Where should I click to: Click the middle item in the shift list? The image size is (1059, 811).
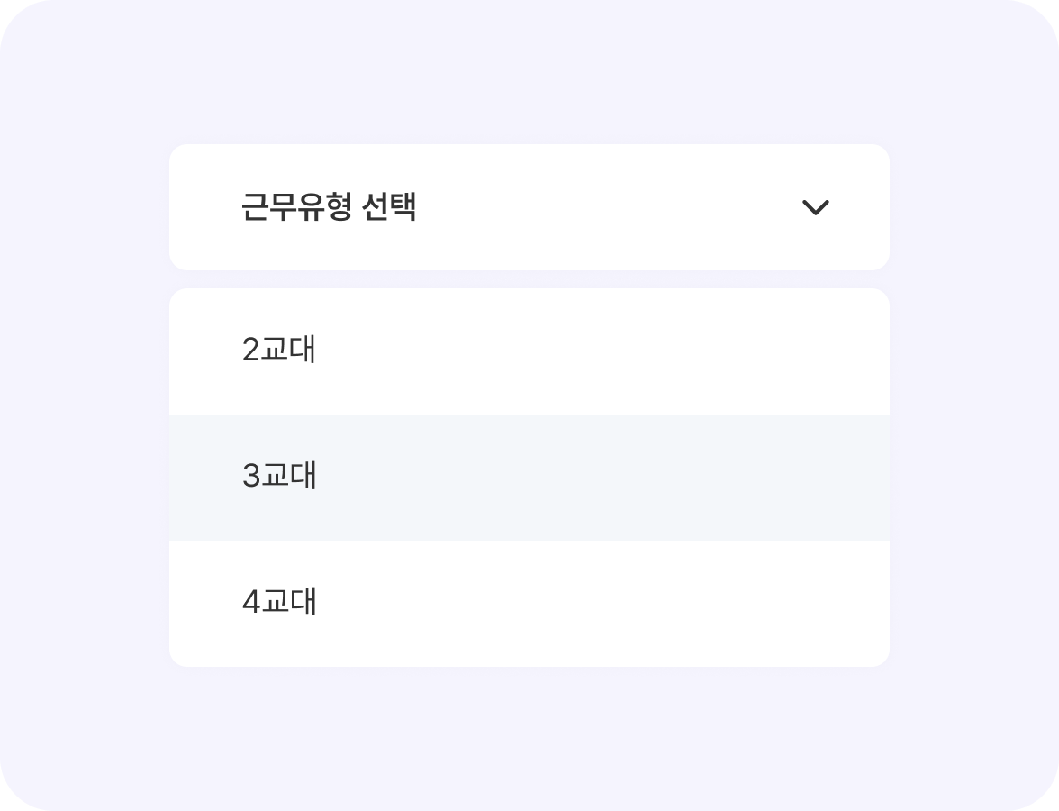(529, 477)
